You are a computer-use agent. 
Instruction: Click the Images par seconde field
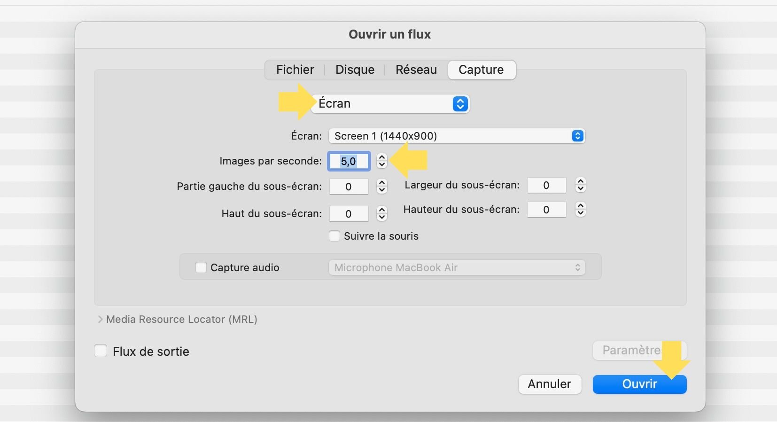click(349, 161)
